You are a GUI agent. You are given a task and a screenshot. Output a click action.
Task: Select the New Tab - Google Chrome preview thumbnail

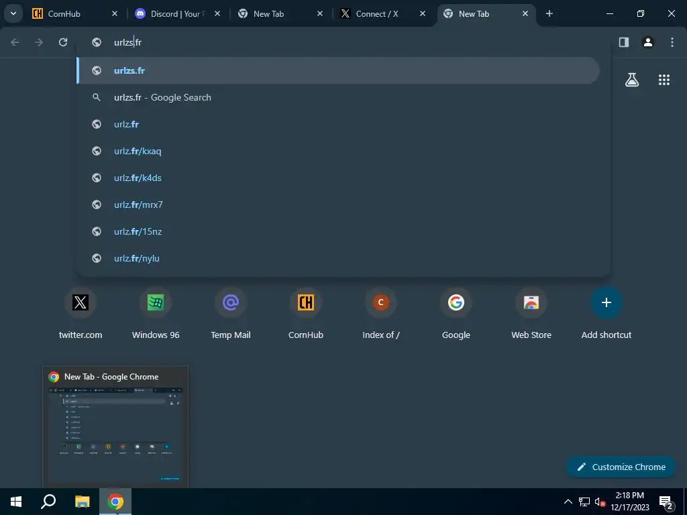point(115,427)
